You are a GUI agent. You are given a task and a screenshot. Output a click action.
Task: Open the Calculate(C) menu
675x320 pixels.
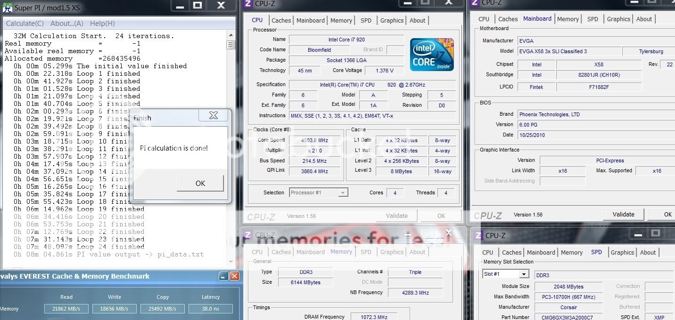pos(25,24)
